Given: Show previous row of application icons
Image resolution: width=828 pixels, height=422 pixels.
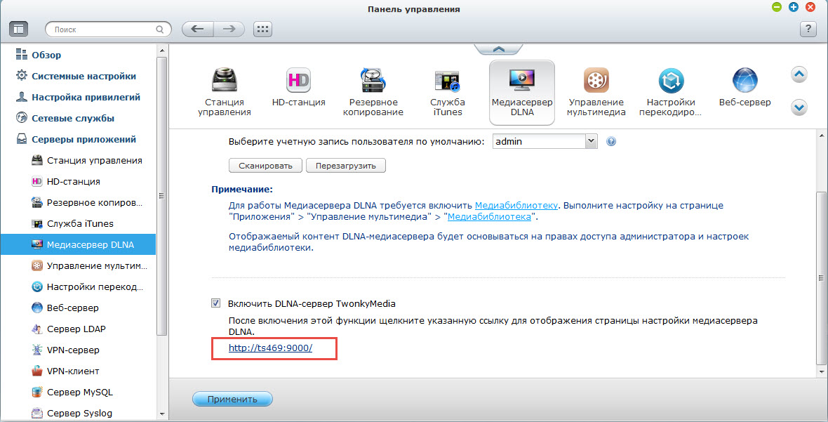Looking at the screenshot, I should [x=799, y=75].
